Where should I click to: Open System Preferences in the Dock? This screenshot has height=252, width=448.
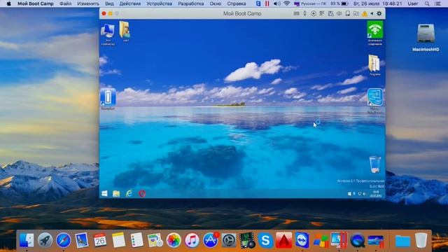229,240
